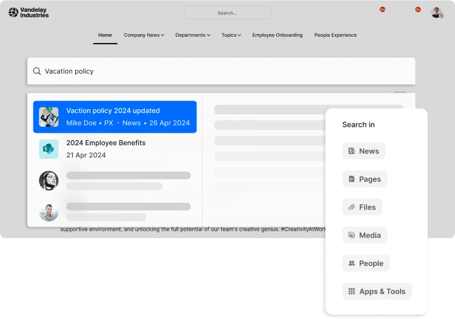This screenshot has width=455, height=319.
Task: Expand the Topics dropdown
Action: [231, 35]
